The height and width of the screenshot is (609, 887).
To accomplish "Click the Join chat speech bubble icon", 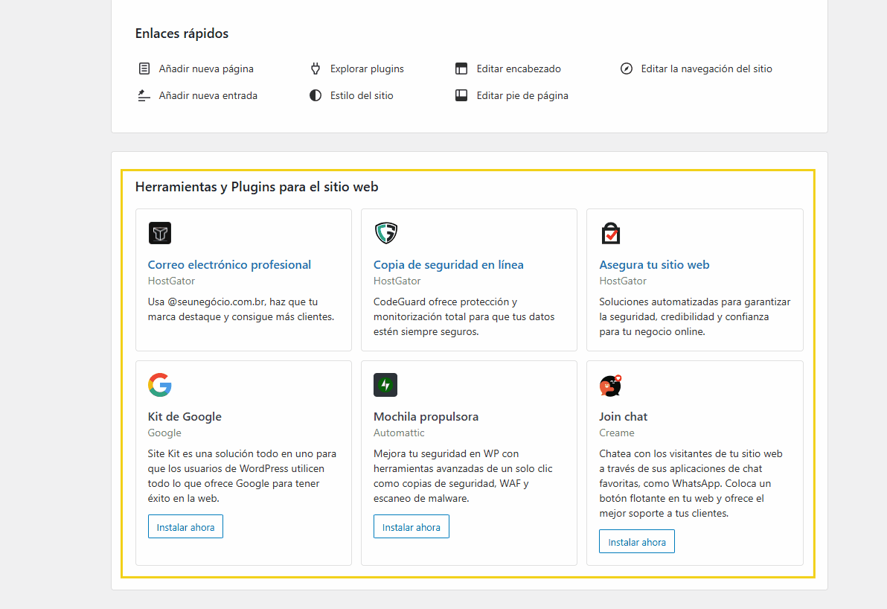I will click(610, 386).
